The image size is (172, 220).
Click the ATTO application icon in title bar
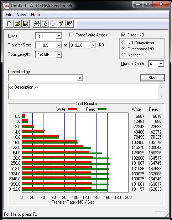[6, 6]
